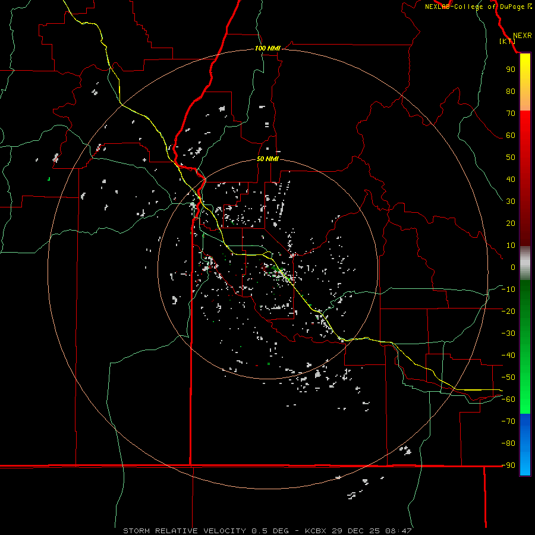The height and width of the screenshot is (535, 535).
Task: Click the -20 value on velocity scale
Action: click(x=508, y=311)
